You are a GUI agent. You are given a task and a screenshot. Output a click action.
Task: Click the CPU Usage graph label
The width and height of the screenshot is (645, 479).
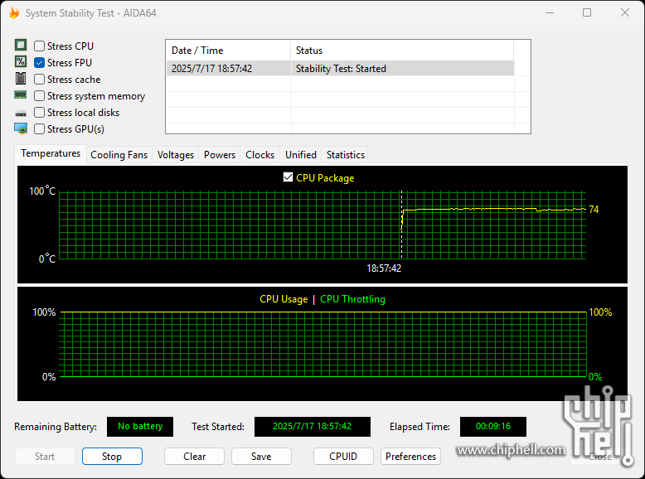tap(284, 299)
